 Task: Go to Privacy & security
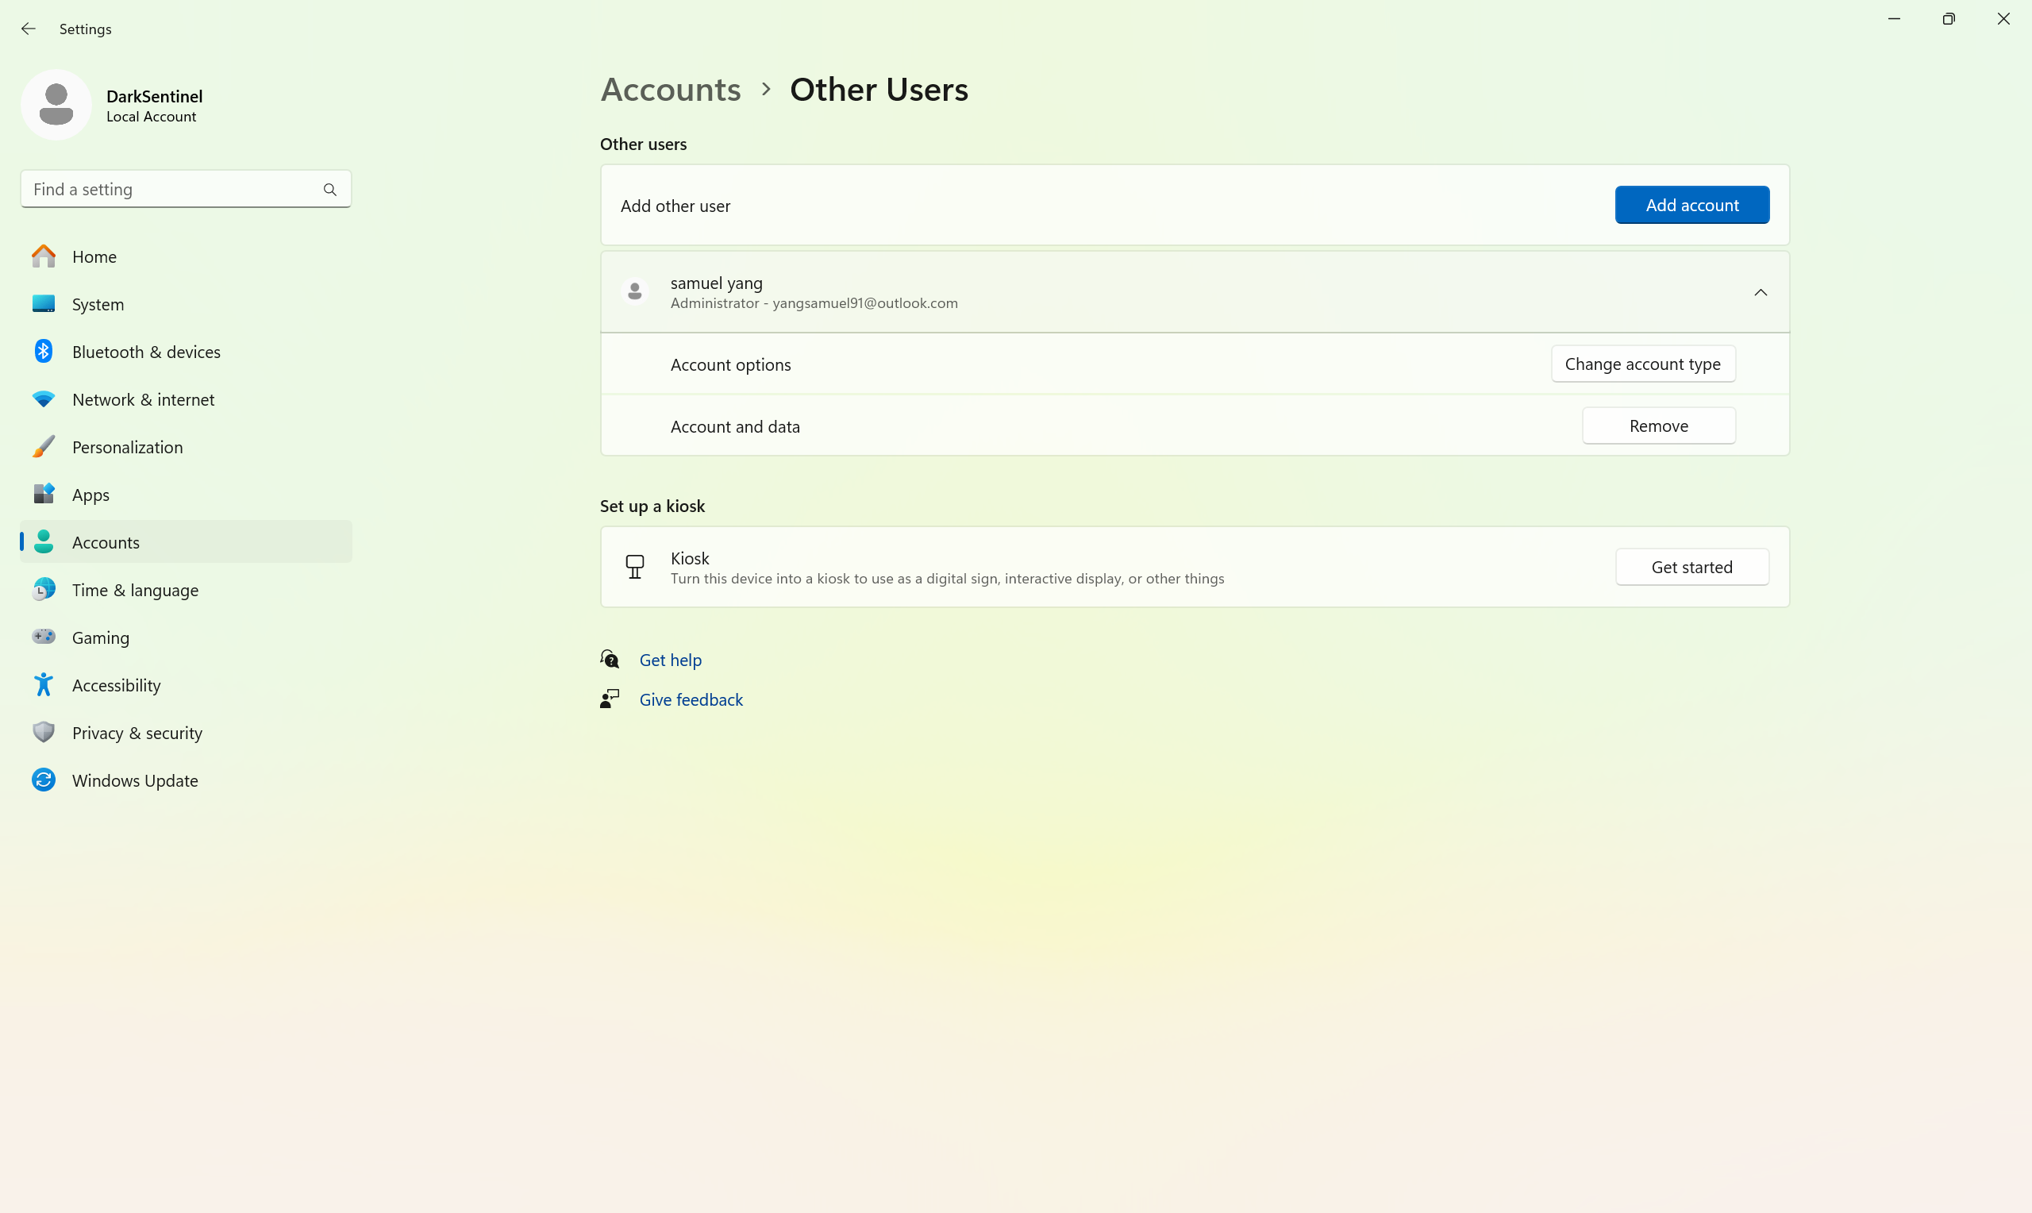tap(187, 733)
